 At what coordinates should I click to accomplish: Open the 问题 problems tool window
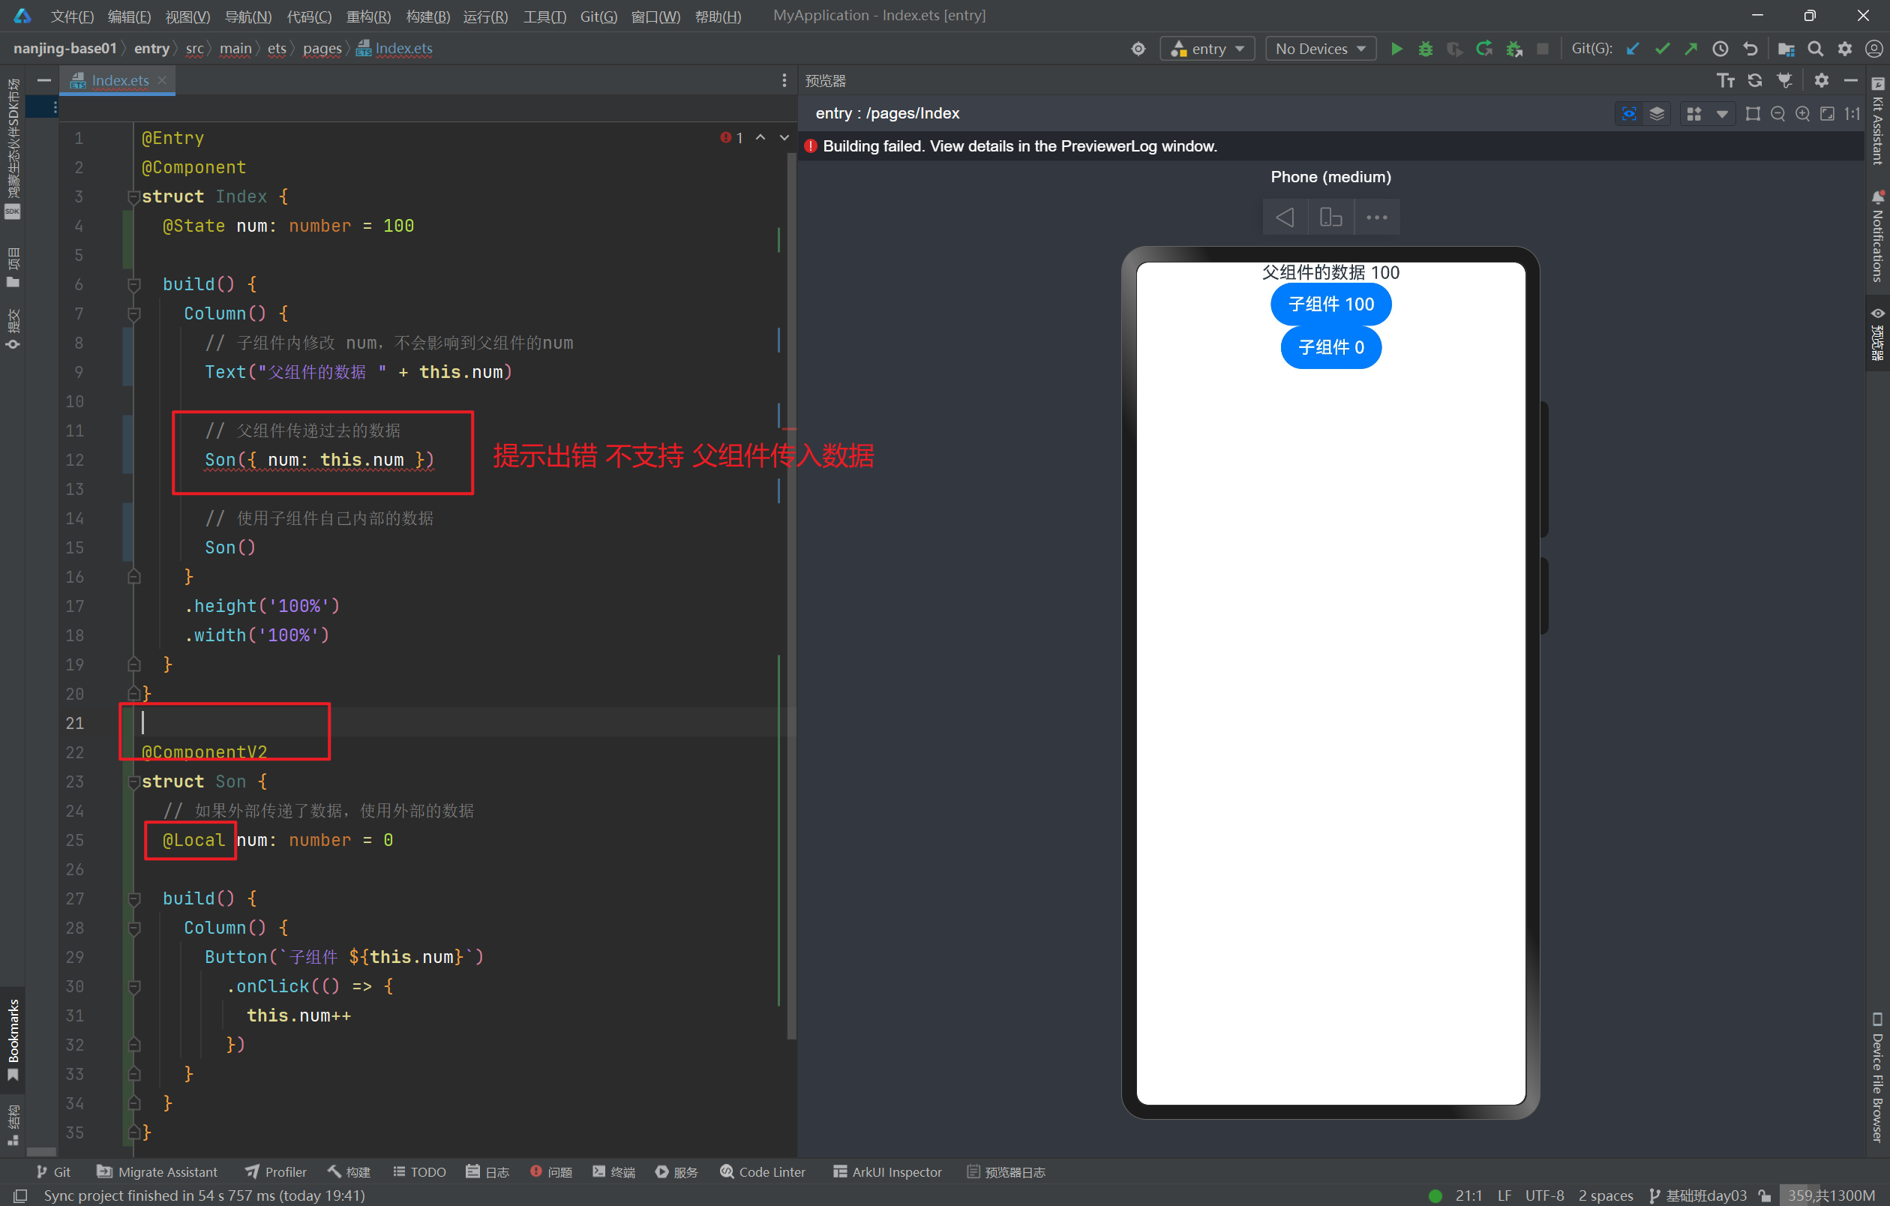point(550,1171)
